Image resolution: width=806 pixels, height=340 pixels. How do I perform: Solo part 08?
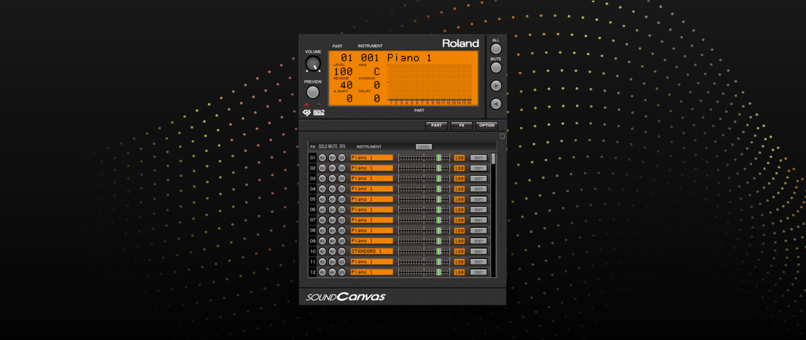pos(322,230)
